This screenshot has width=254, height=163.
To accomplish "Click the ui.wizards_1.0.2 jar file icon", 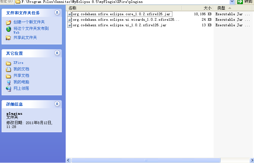I will click(x=70, y=19).
